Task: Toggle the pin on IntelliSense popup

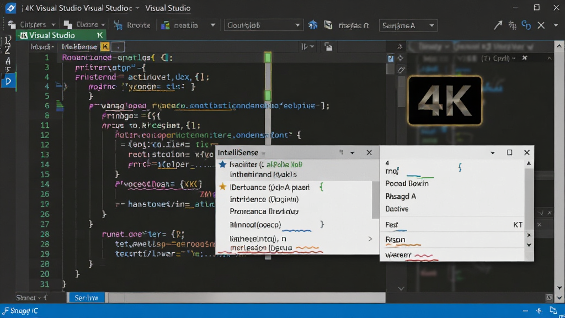Action: tap(341, 152)
